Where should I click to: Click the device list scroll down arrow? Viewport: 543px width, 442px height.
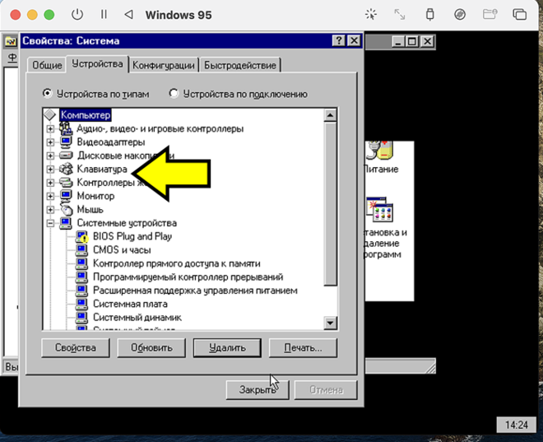point(330,323)
